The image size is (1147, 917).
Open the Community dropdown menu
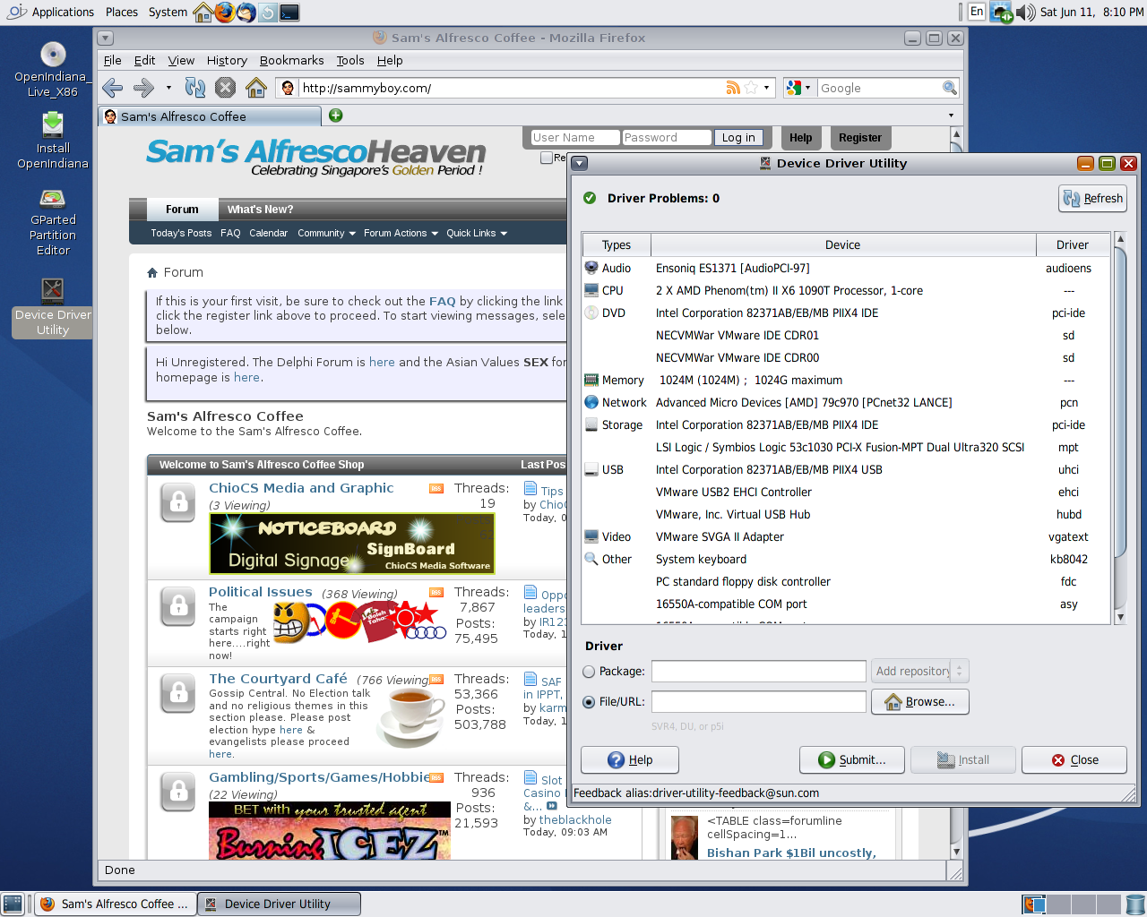tap(326, 233)
